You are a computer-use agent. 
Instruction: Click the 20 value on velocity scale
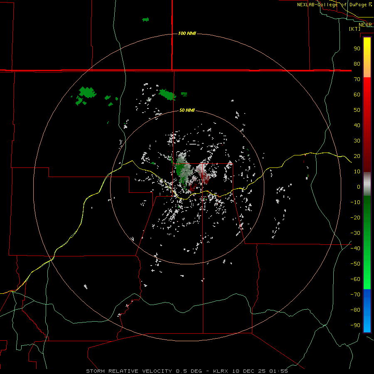point(357,156)
